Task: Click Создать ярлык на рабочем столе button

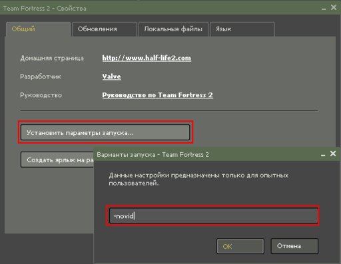Action: (57, 160)
